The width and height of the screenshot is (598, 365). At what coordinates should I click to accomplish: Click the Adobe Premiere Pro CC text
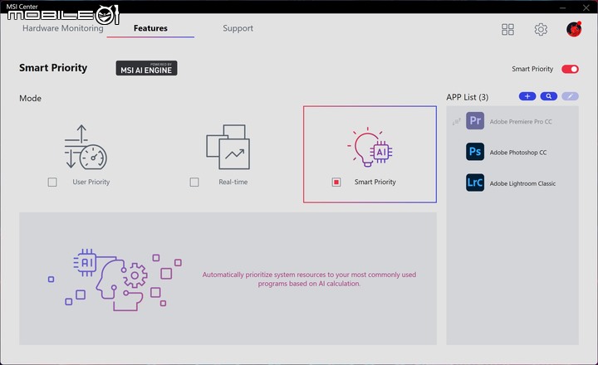pos(521,122)
